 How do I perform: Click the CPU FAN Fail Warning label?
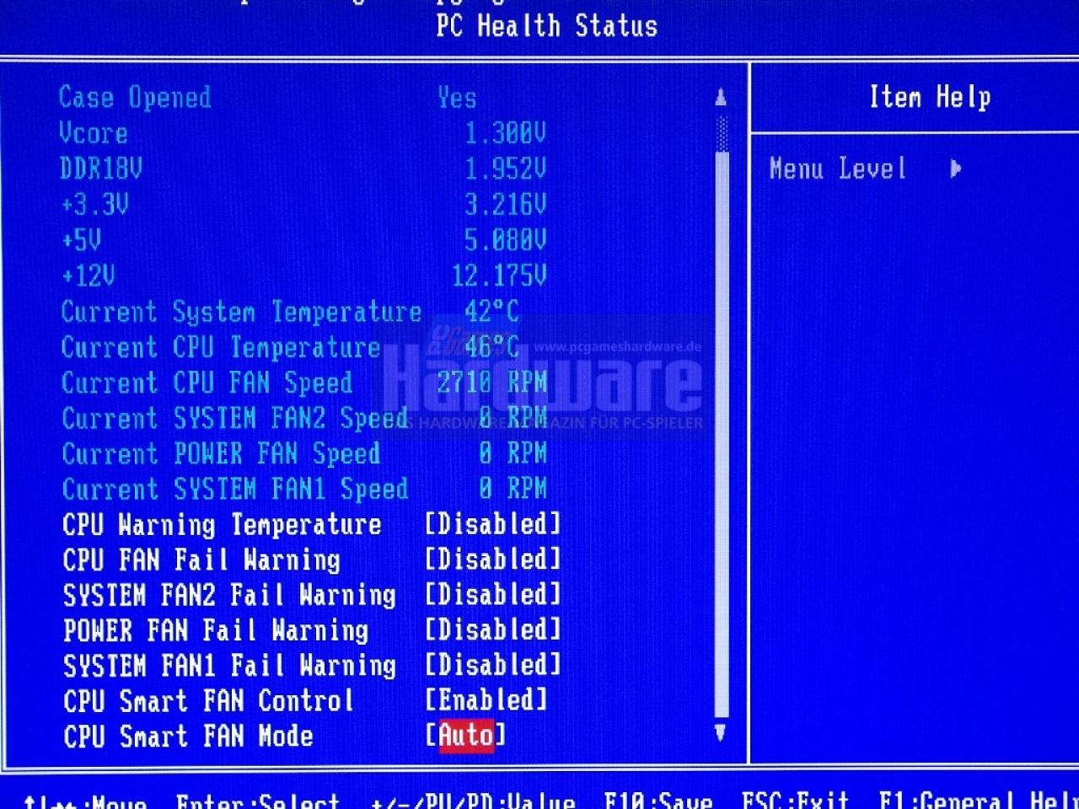click(201, 560)
